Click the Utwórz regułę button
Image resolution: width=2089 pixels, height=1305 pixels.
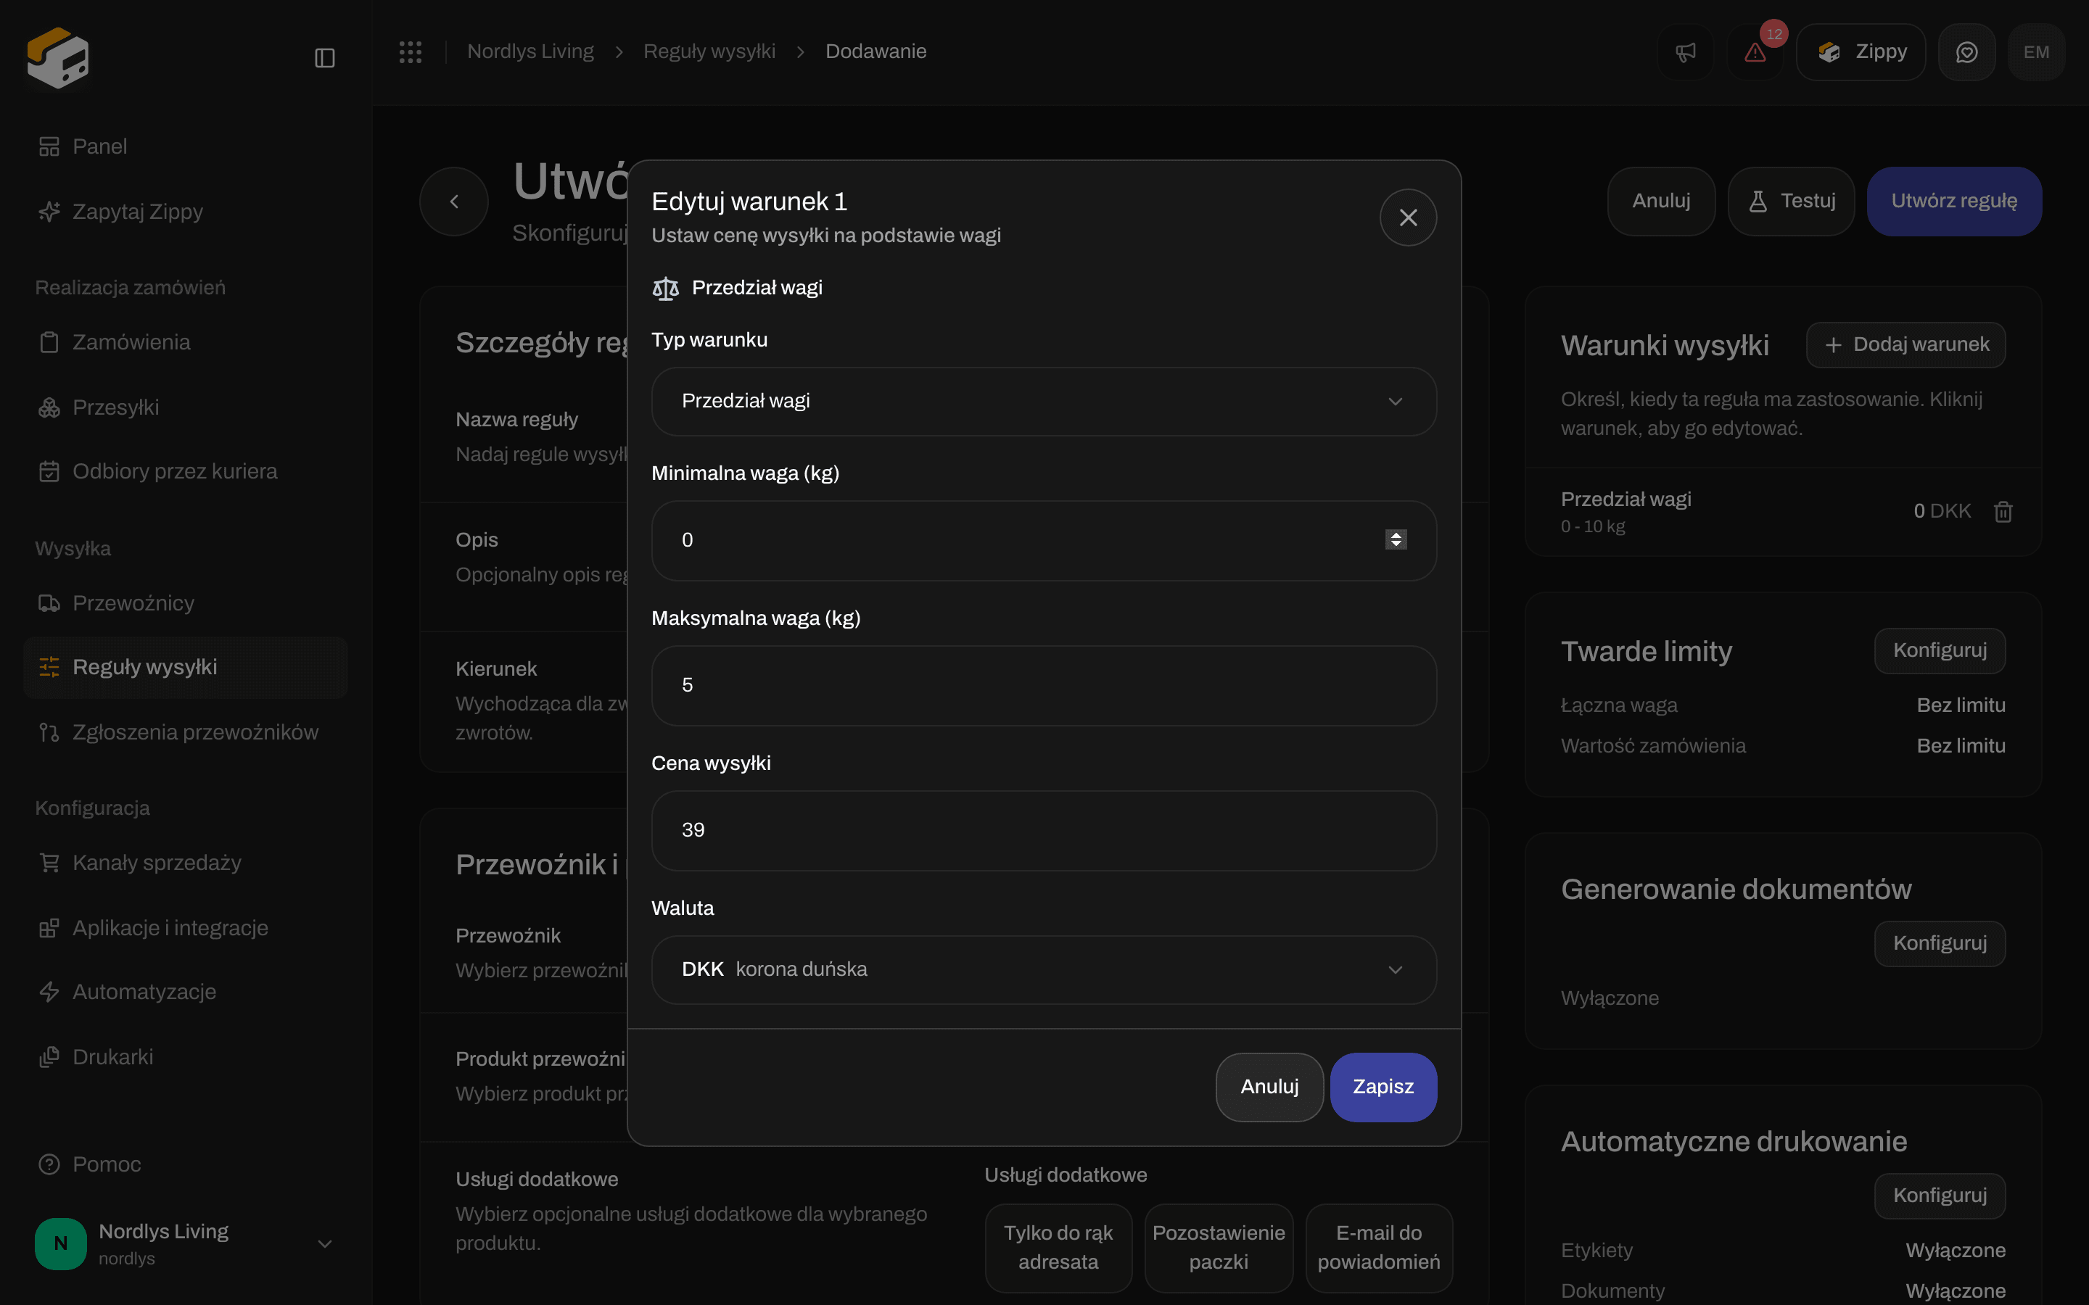[1954, 201]
